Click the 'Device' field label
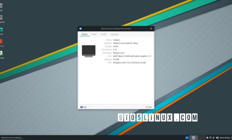Image resolution: width=232 pixels, height=140 pixels. pyautogui.click(x=109, y=40)
